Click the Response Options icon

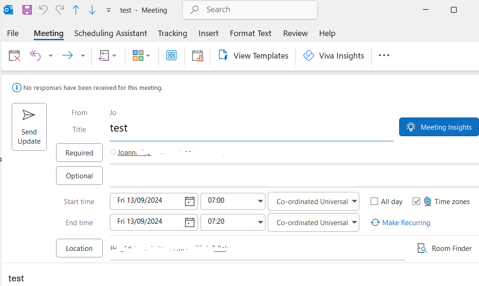104,56
